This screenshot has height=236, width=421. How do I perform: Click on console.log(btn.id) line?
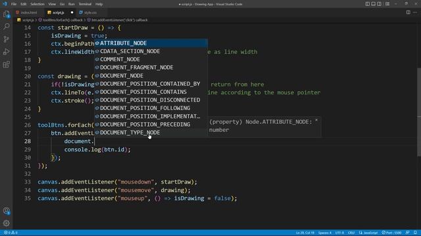click(97, 149)
